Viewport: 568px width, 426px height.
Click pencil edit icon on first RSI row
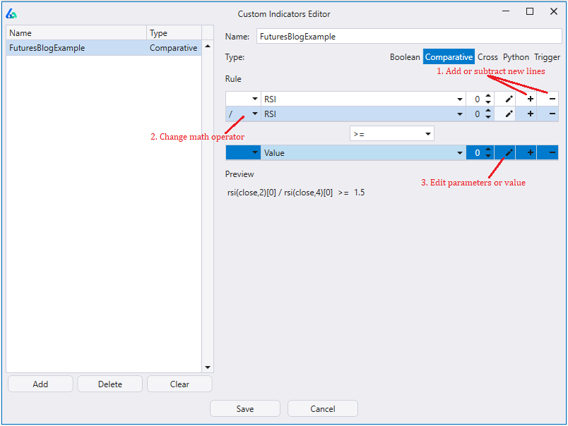click(509, 99)
